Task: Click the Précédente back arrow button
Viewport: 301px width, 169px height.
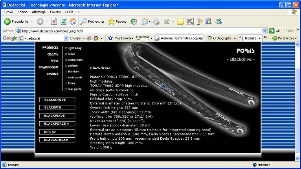Action: point(7,21)
